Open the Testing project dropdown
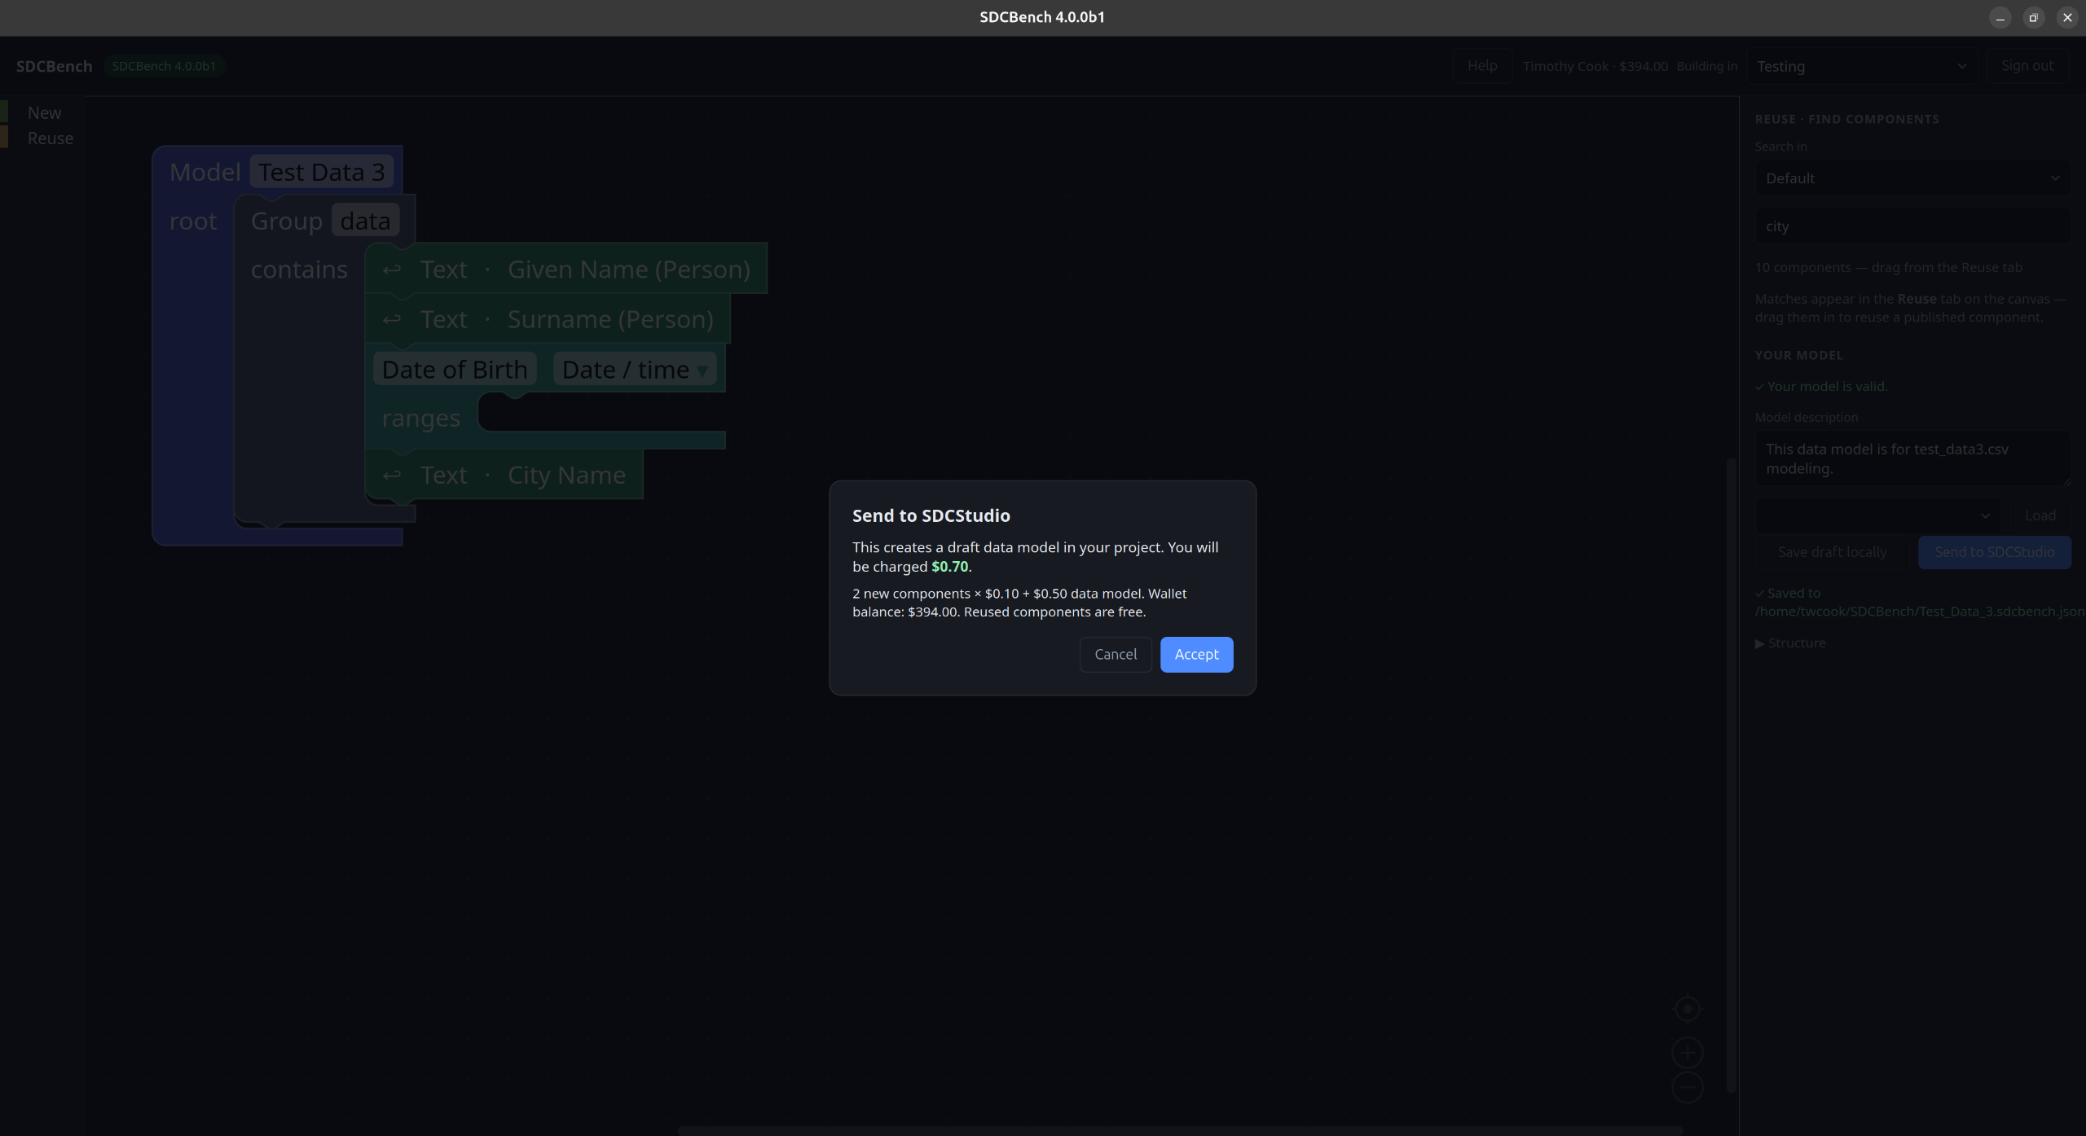Screen dimensions: 2086x1136 point(1862,66)
